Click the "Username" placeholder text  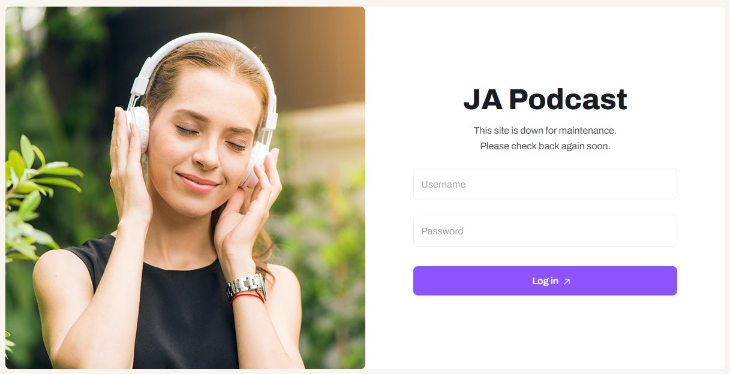tap(443, 185)
